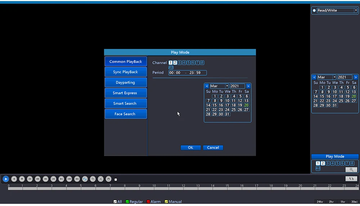Go to previous month in dialog calendar

click(x=207, y=86)
